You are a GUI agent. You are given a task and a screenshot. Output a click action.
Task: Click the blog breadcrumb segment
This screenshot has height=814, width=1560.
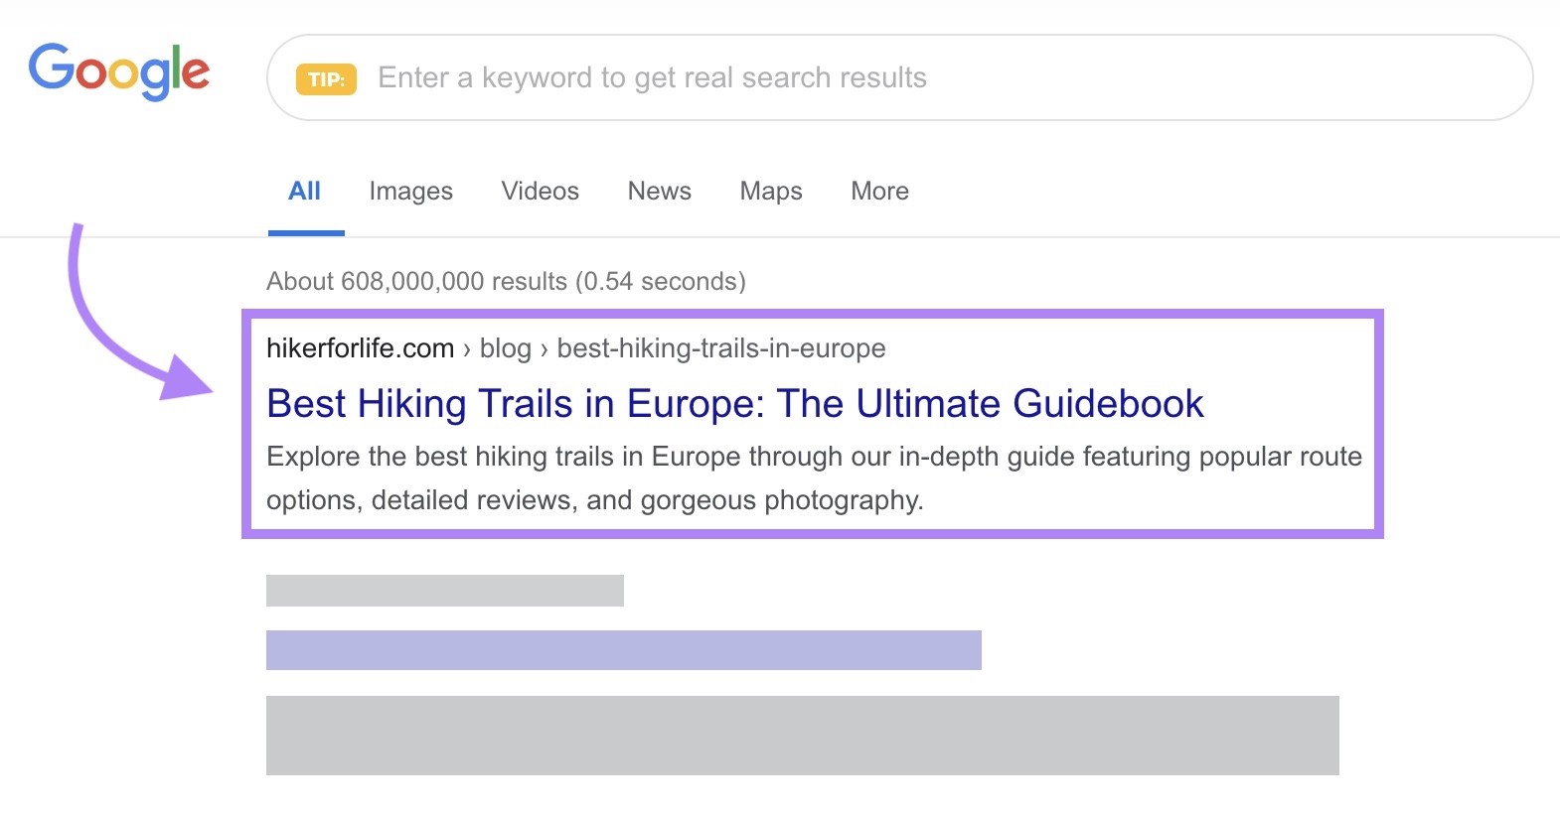[507, 348]
